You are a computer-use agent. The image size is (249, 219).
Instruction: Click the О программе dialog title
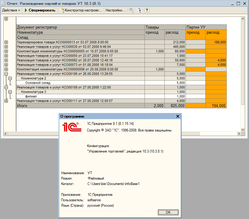pyautogui.click(x=72, y=116)
